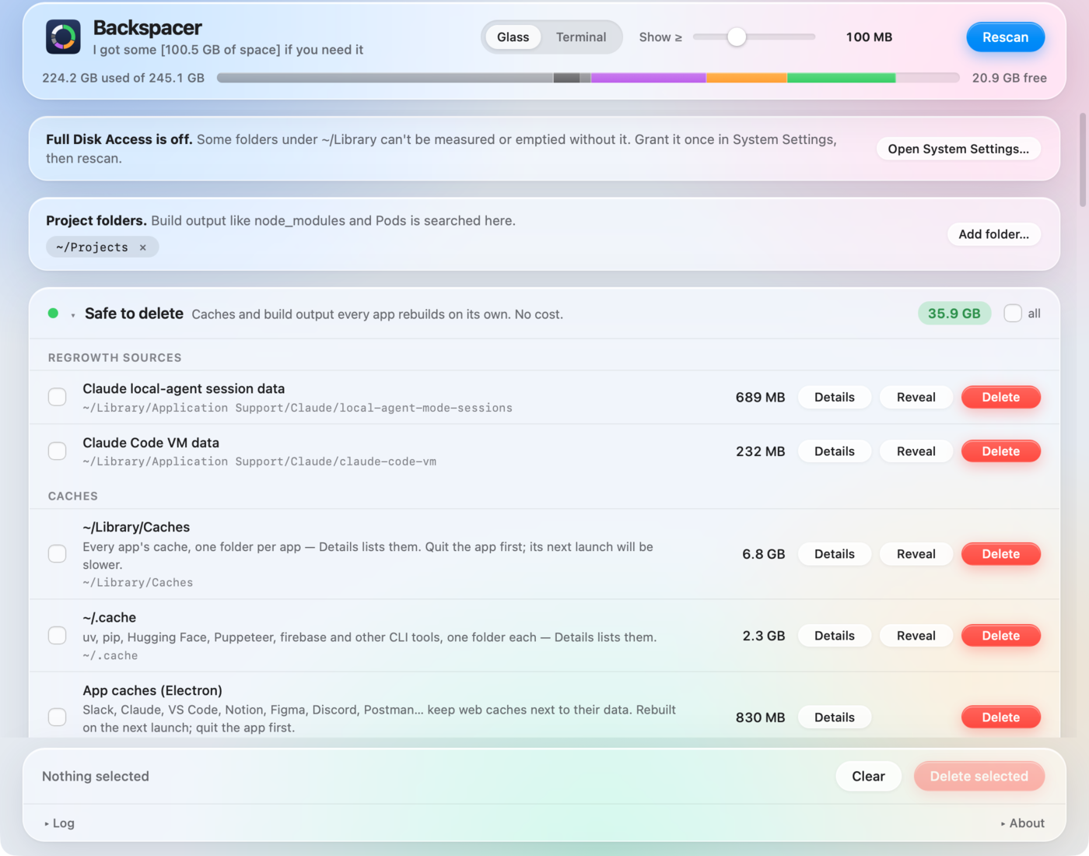Click the 'I got some [100.5 GB of space]' tagline

click(228, 50)
